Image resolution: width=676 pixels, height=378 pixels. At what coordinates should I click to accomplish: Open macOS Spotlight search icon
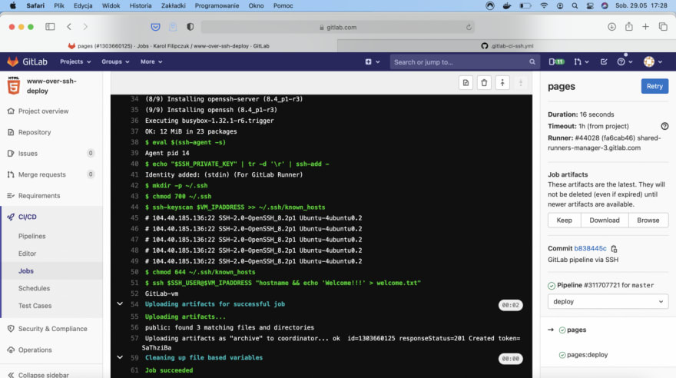point(575,5)
